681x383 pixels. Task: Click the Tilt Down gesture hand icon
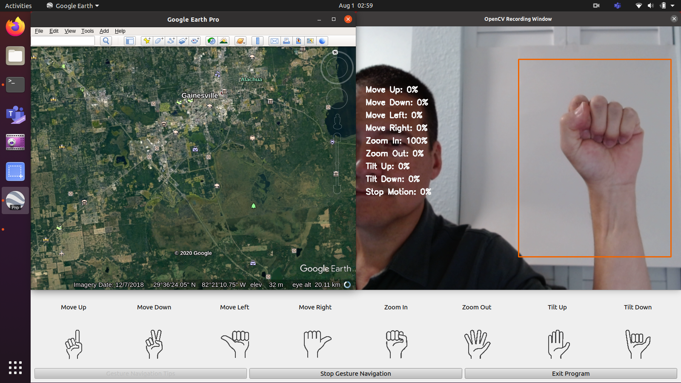tap(638, 344)
